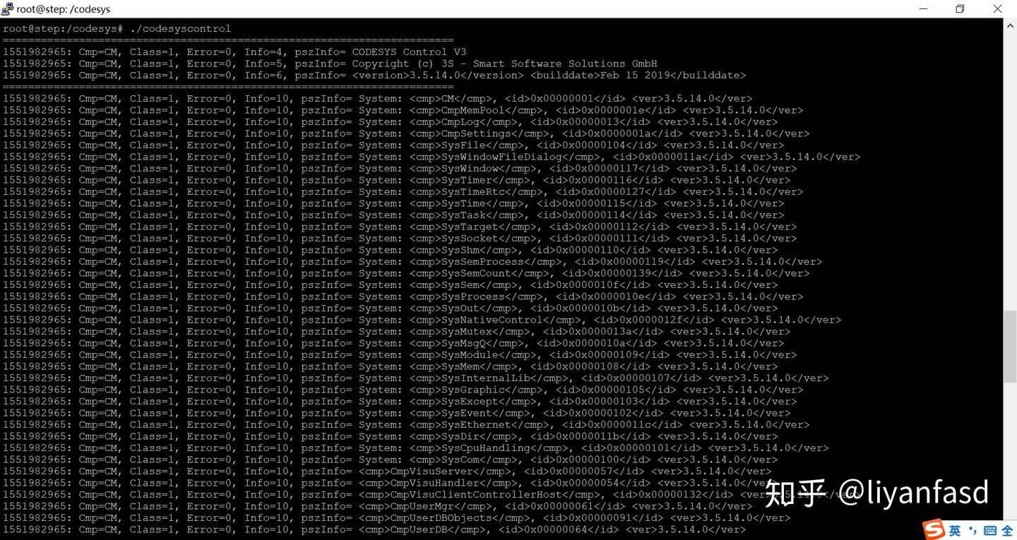Viewport: 1017px width, 540px height.
Task: Minimize the terminal window
Action: [x=924, y=8]
